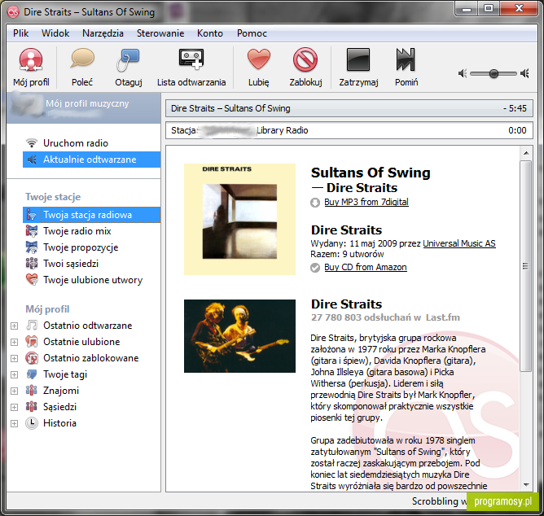Select Twoje propozycje station
544x516 pixels.
pos(91,247)
